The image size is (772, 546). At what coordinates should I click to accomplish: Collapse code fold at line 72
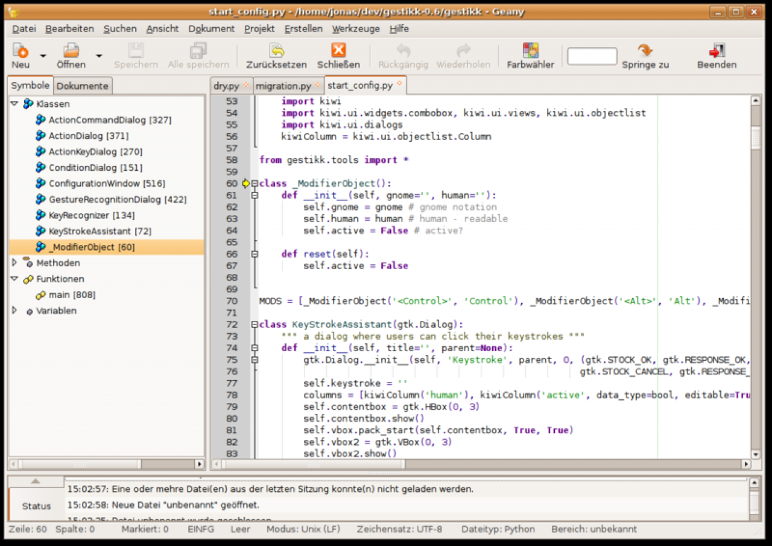pyautogui.click(x=255, y=325)
